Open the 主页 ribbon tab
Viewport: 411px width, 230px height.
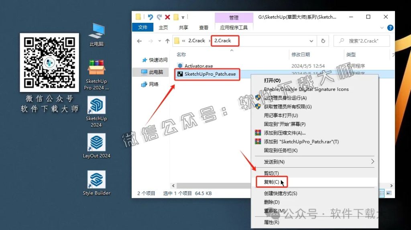pyautogui.click(x=163, y=28)
